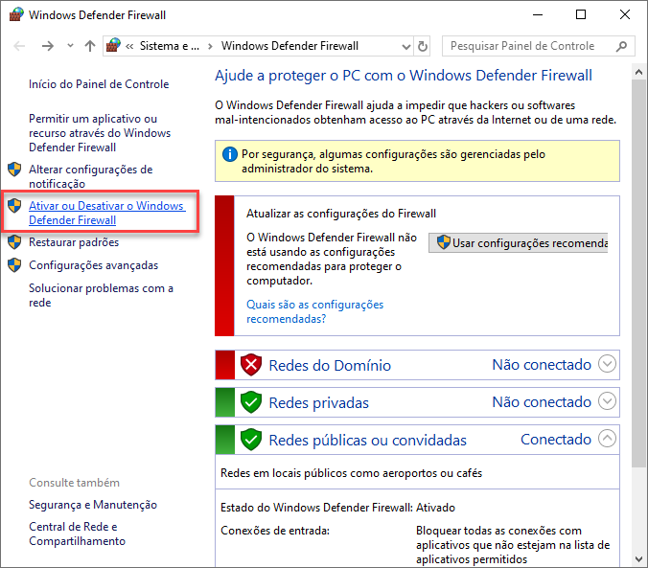Click the blue info icon in the yellow banner
This screenshot has height=568, width=648.
230,154
